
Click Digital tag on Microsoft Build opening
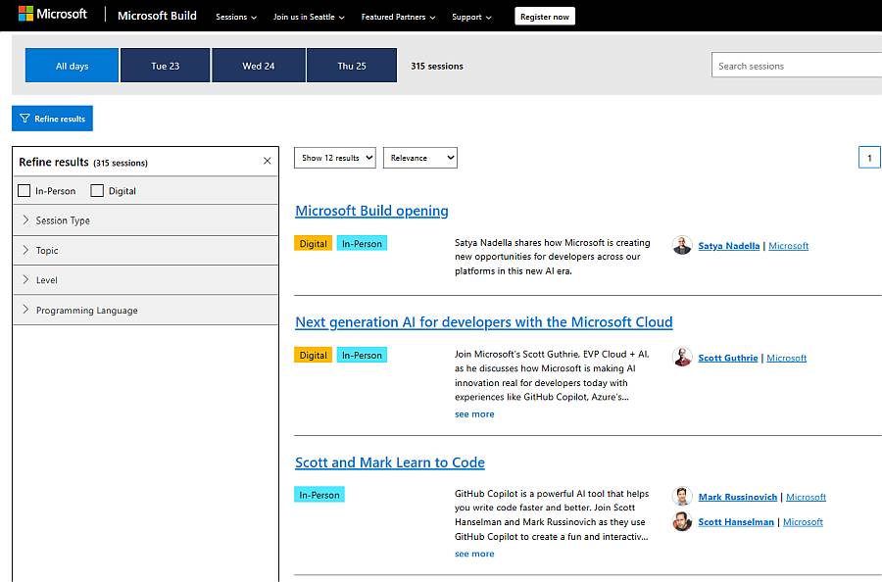tap(313, 244)
